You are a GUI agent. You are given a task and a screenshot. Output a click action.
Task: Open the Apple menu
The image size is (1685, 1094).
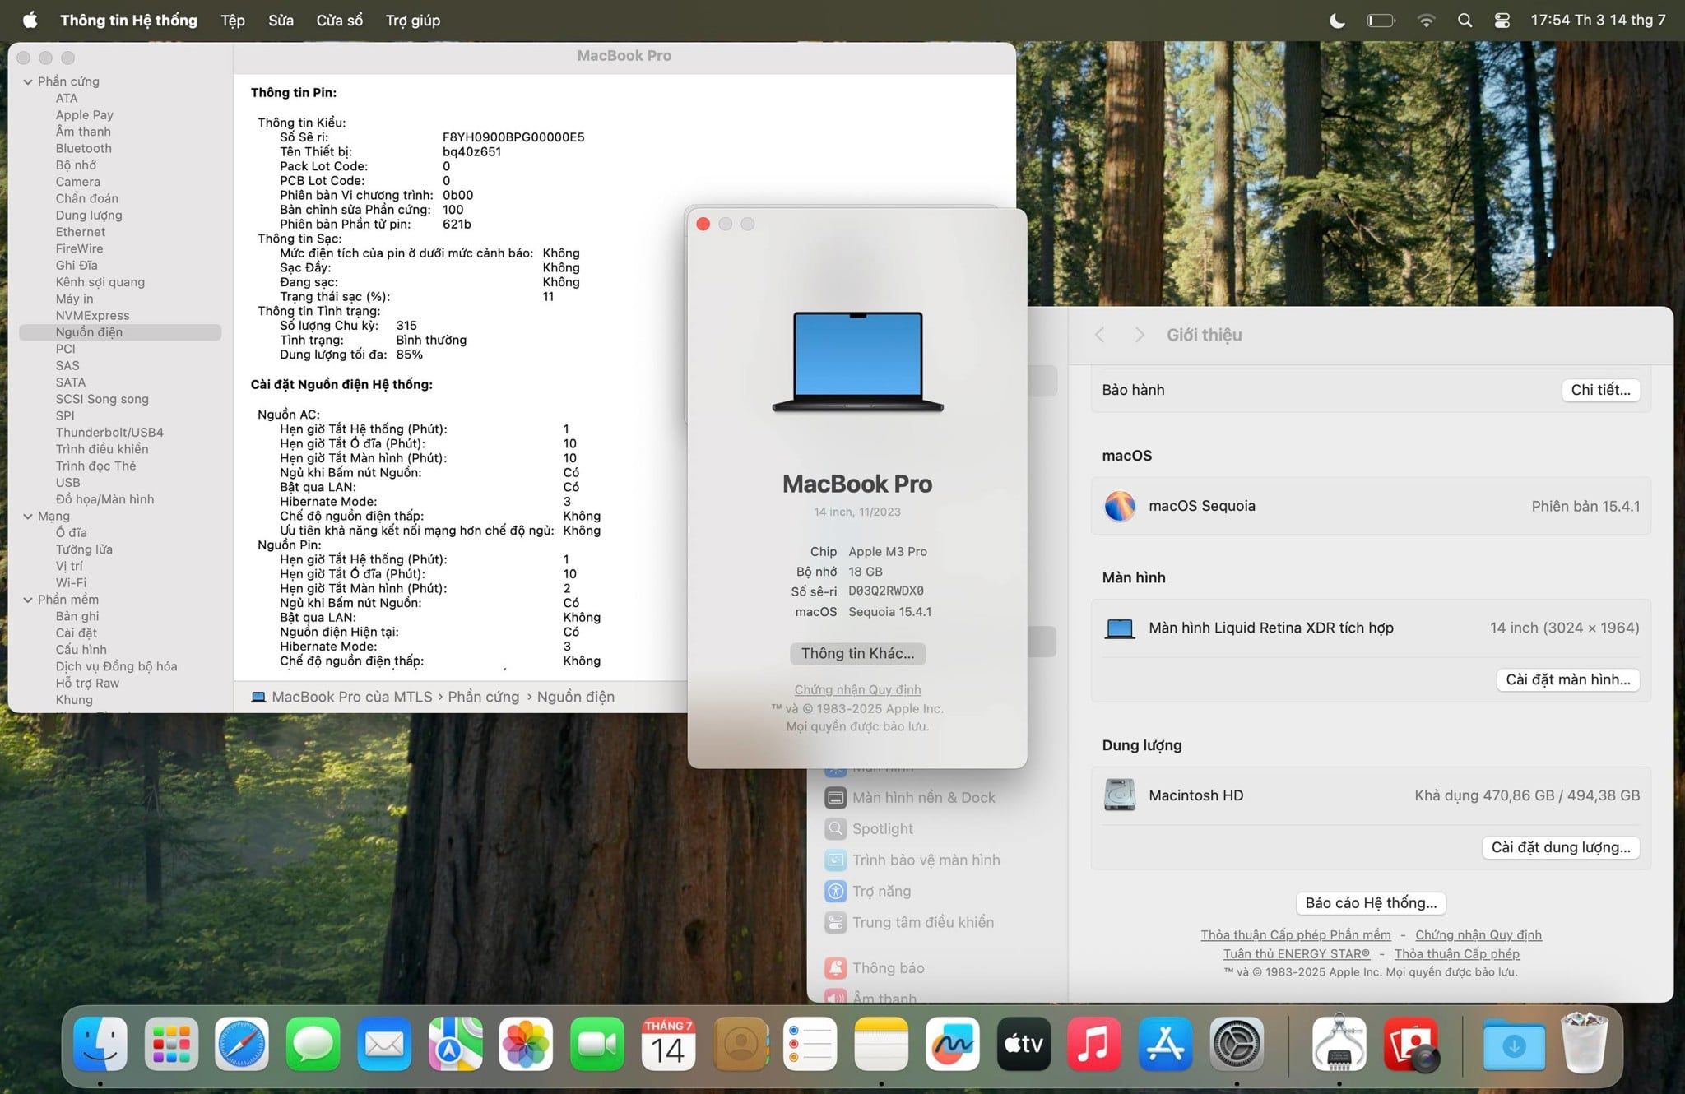(30, 20)
